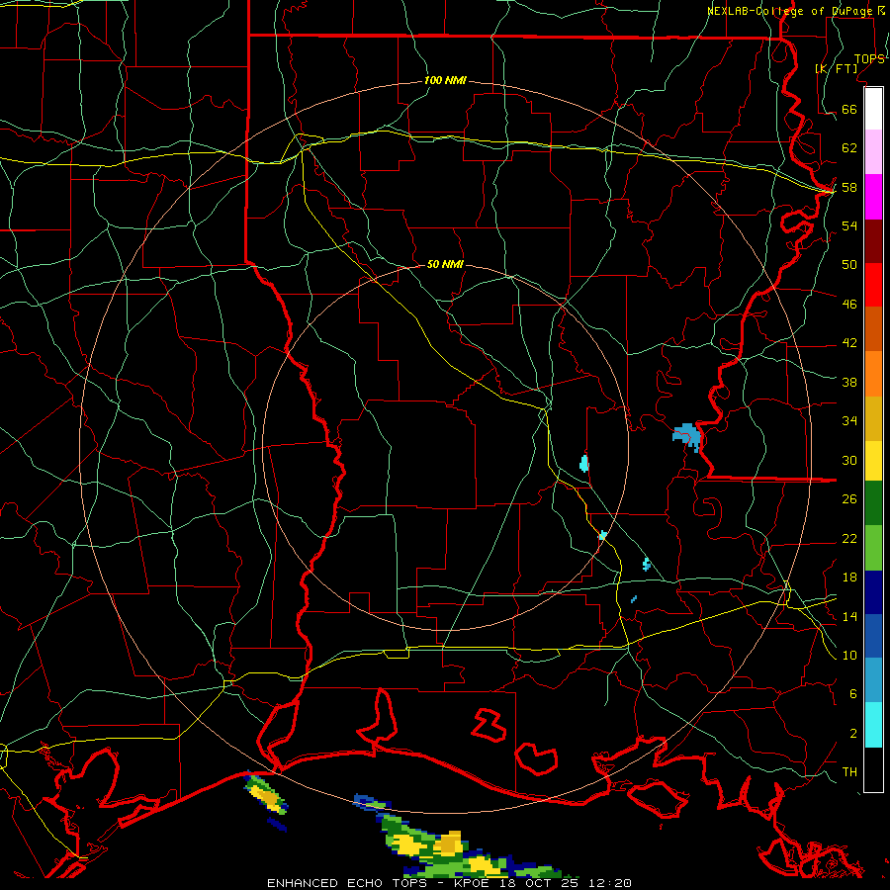Click the "ENHANCED ECHO TOPS - KPOE" caption
The image size is (890, 890).
coord(381,883)
